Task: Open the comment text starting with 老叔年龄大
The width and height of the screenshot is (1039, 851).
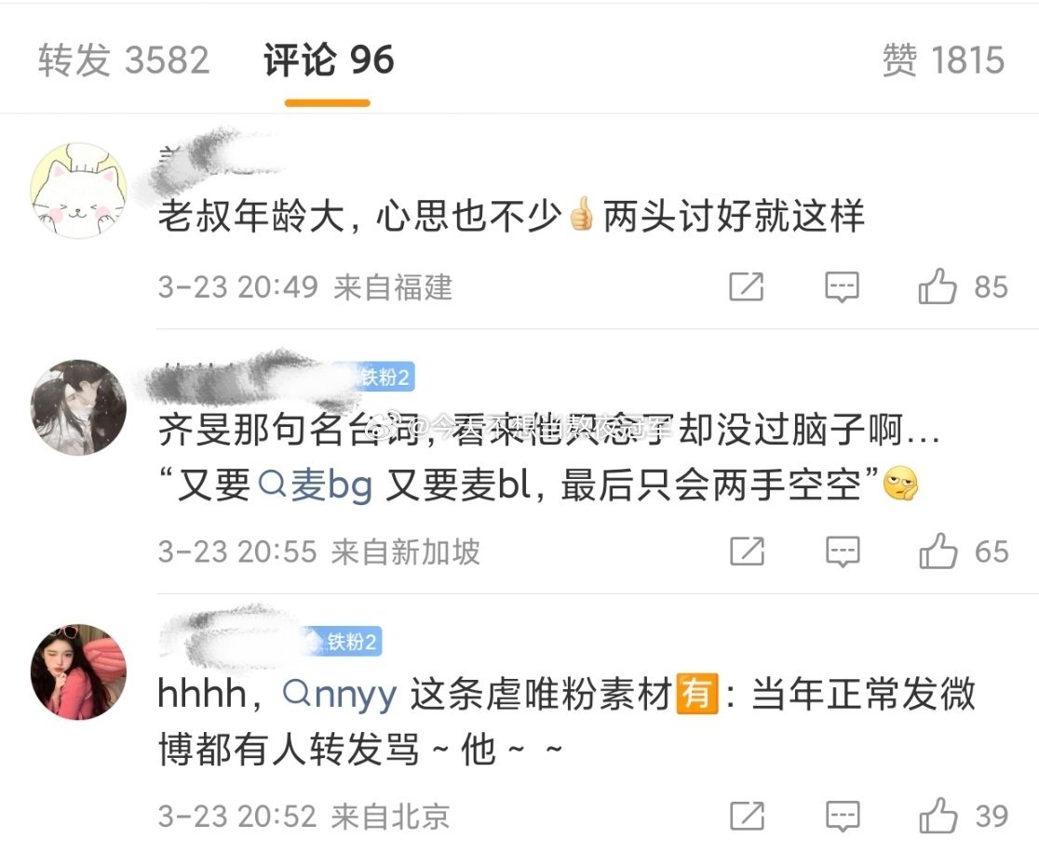Action: click(x=511, y=216)
